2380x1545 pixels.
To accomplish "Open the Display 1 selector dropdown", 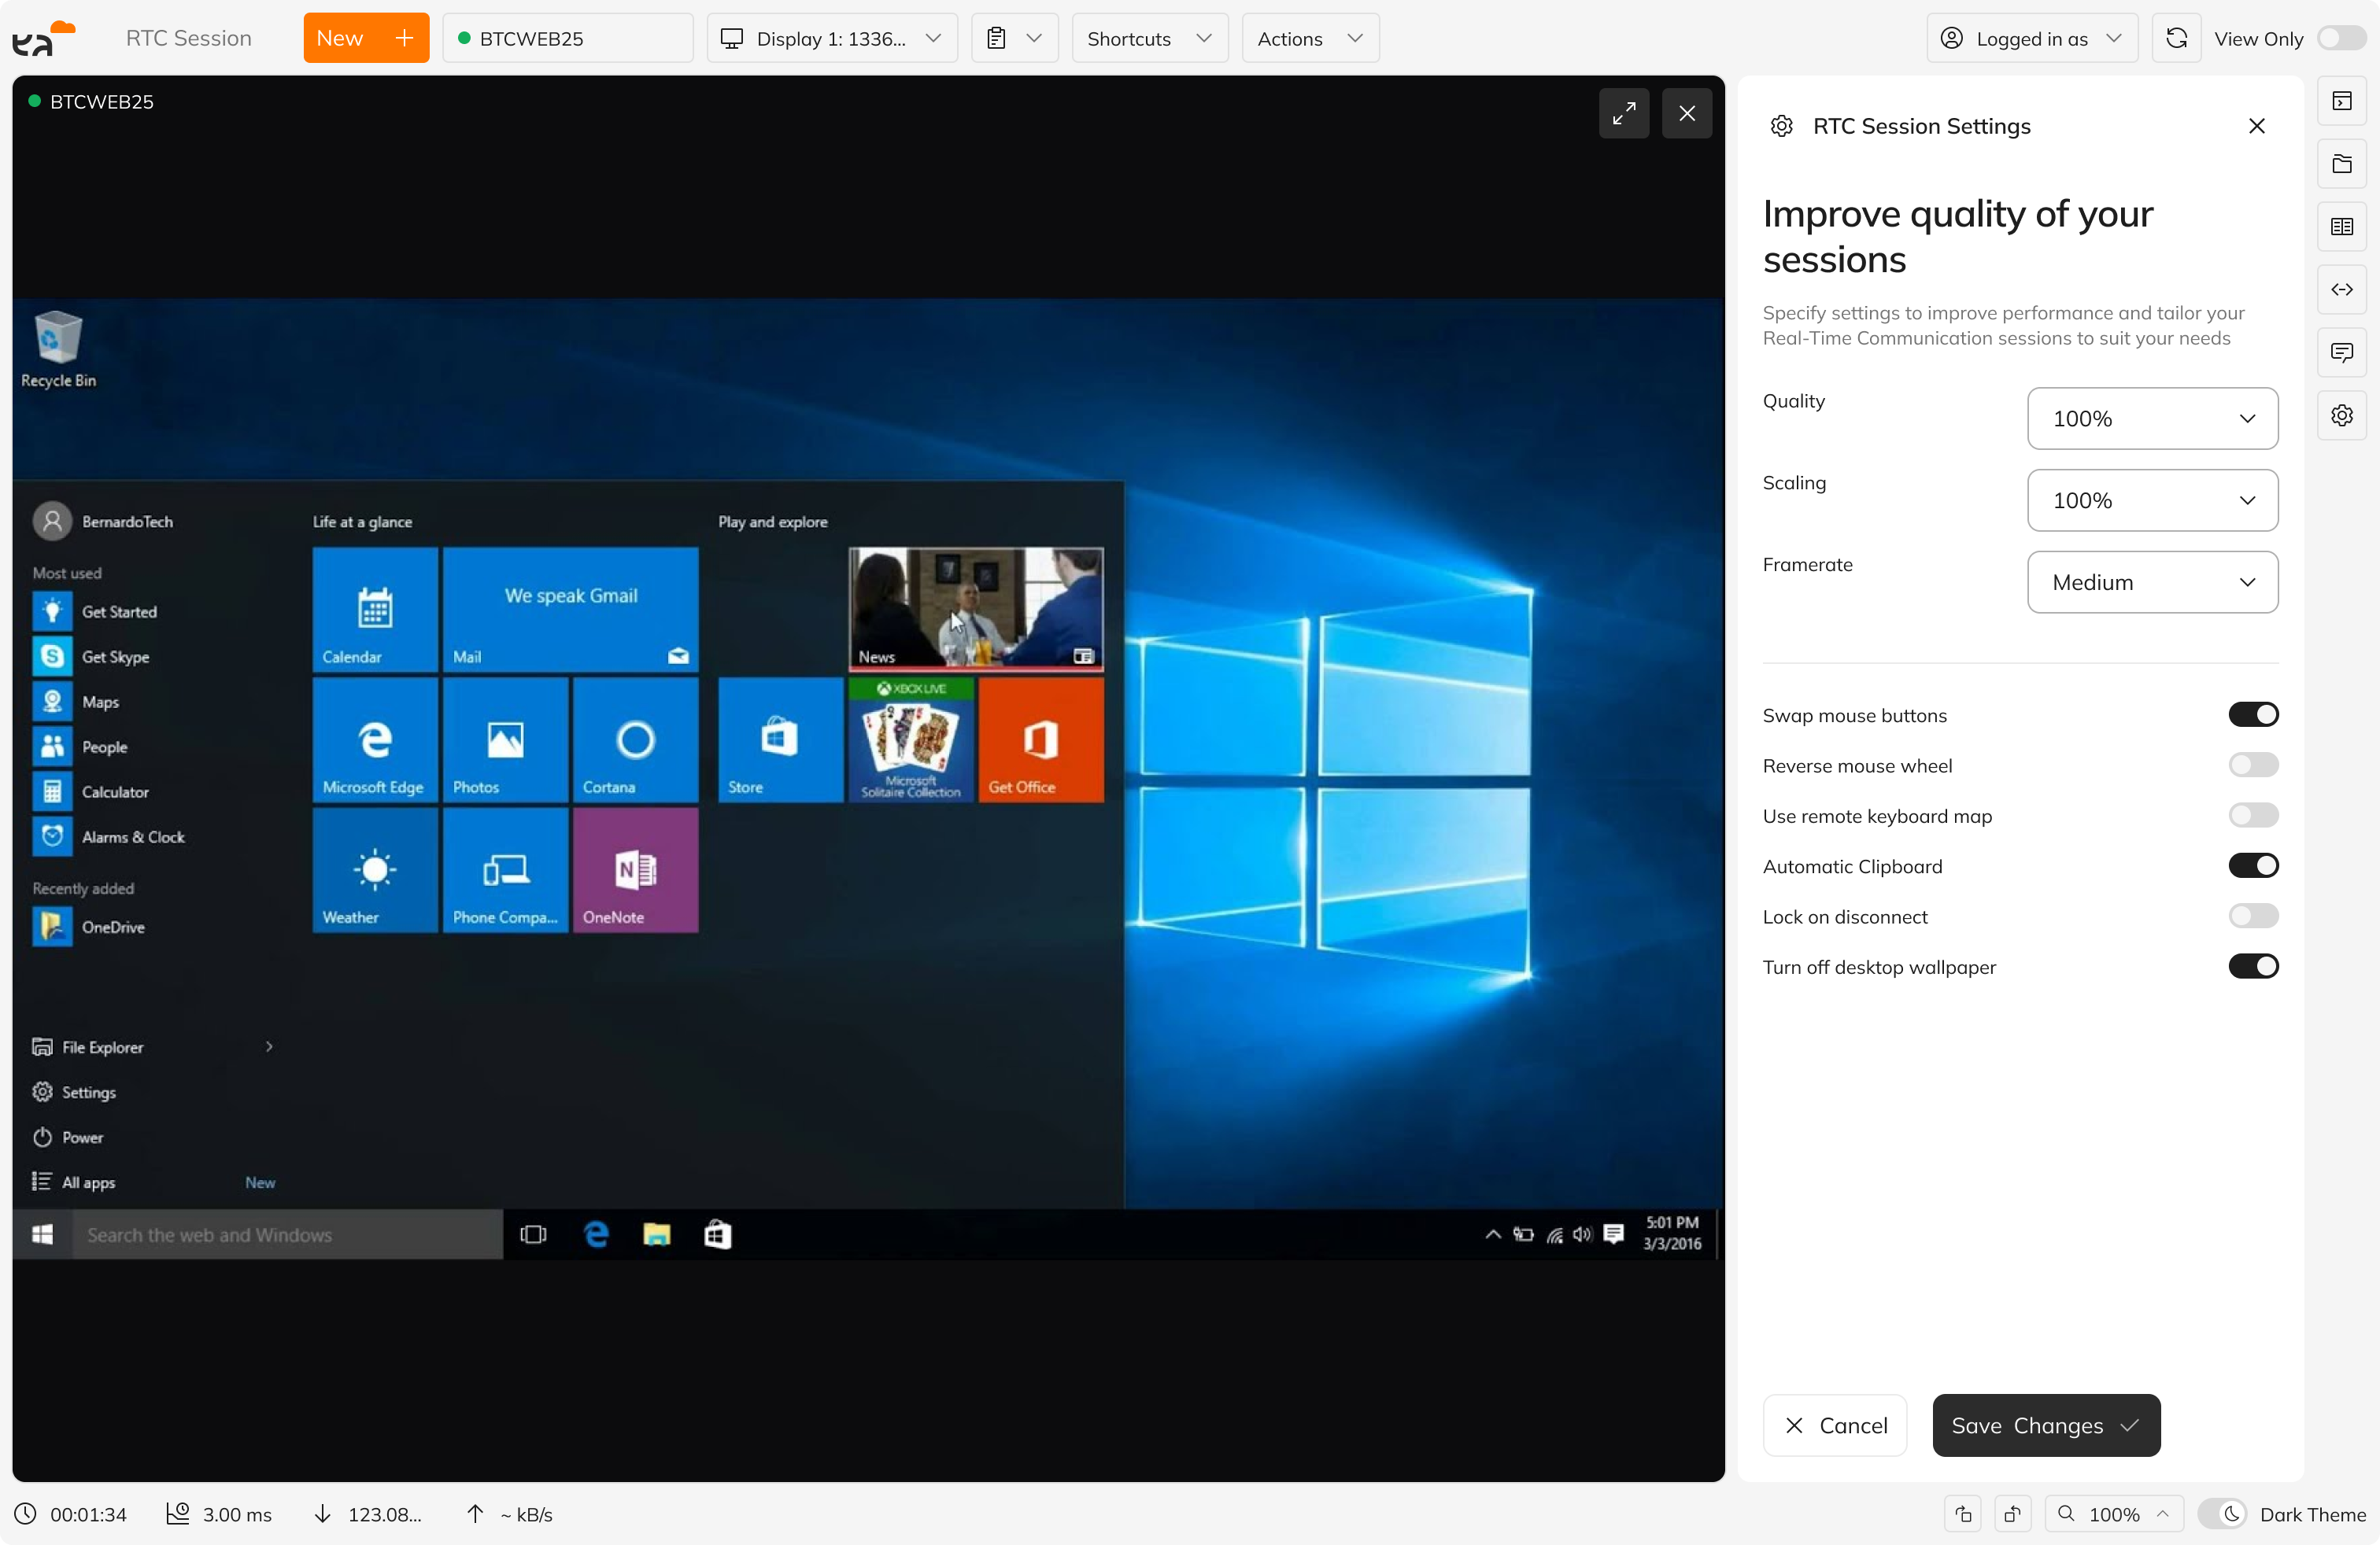I will [831, 38].
